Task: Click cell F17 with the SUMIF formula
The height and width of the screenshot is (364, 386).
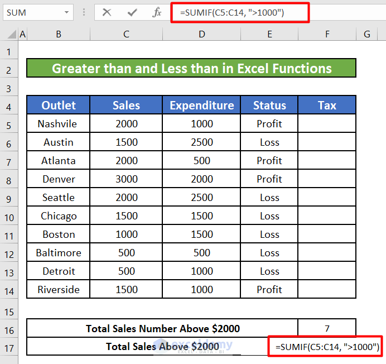Action: tap(325, 346)
